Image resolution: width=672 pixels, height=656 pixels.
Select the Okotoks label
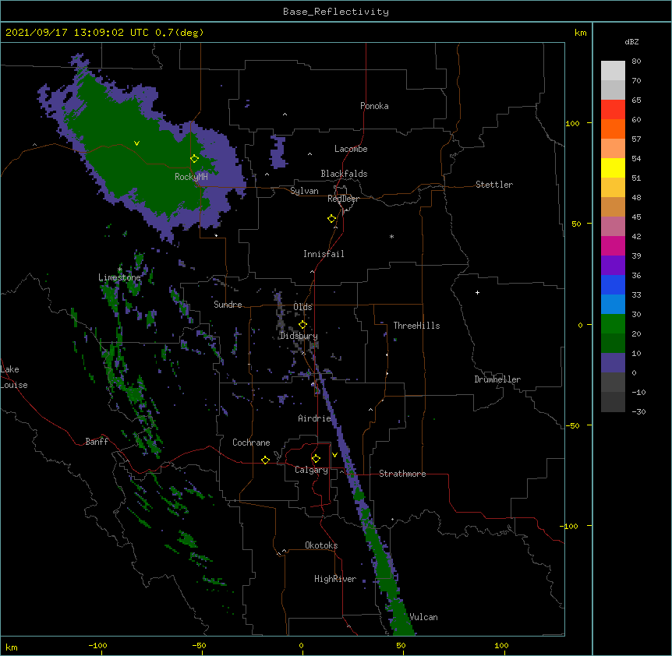coord(321,545)
